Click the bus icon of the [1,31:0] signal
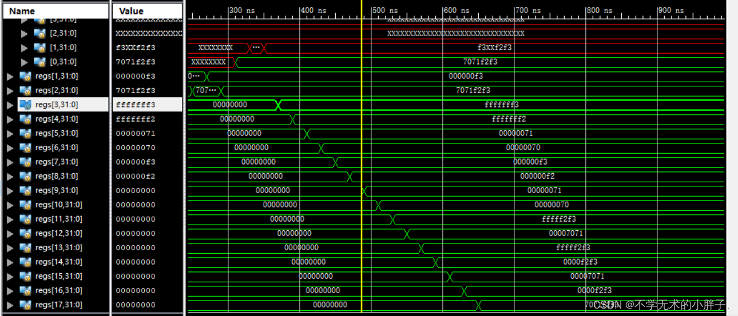738x316 pixels. pos(39,47)
